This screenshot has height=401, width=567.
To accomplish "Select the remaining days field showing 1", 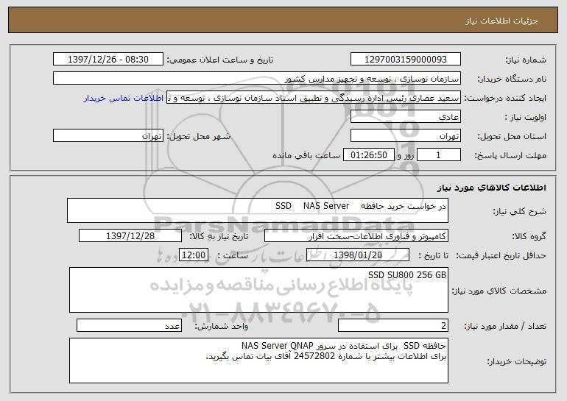I will [x=439, y=155].
